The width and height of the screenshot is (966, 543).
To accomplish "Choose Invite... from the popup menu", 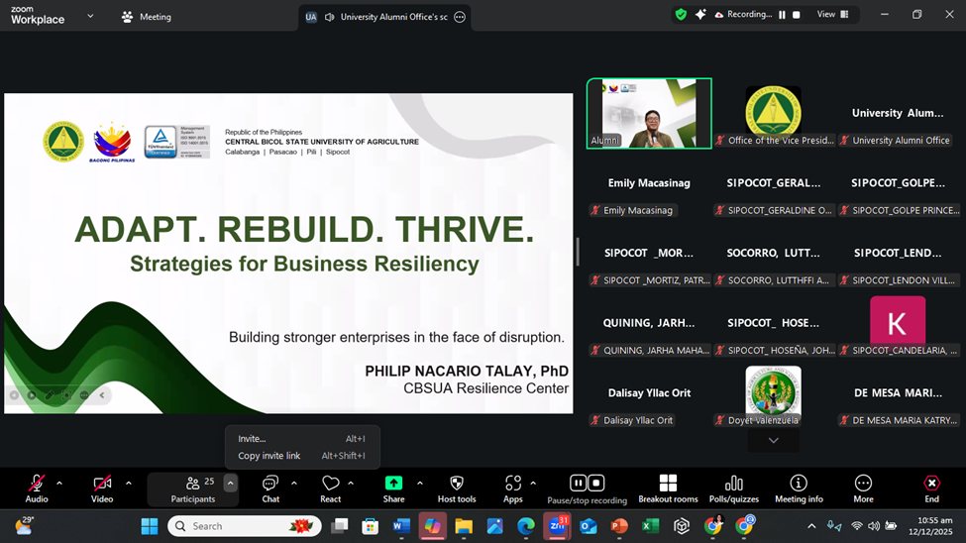I will 252,439.
